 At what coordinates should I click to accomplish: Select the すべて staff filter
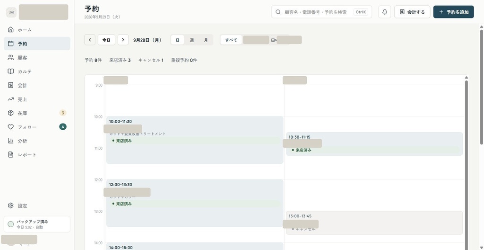[x=231, y=40]
